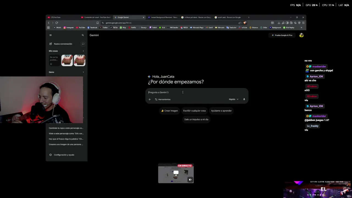The width and height of the screenshot is (352, 198).
Task: Click the browser back arrow
Action: click(x=49, y=23)
